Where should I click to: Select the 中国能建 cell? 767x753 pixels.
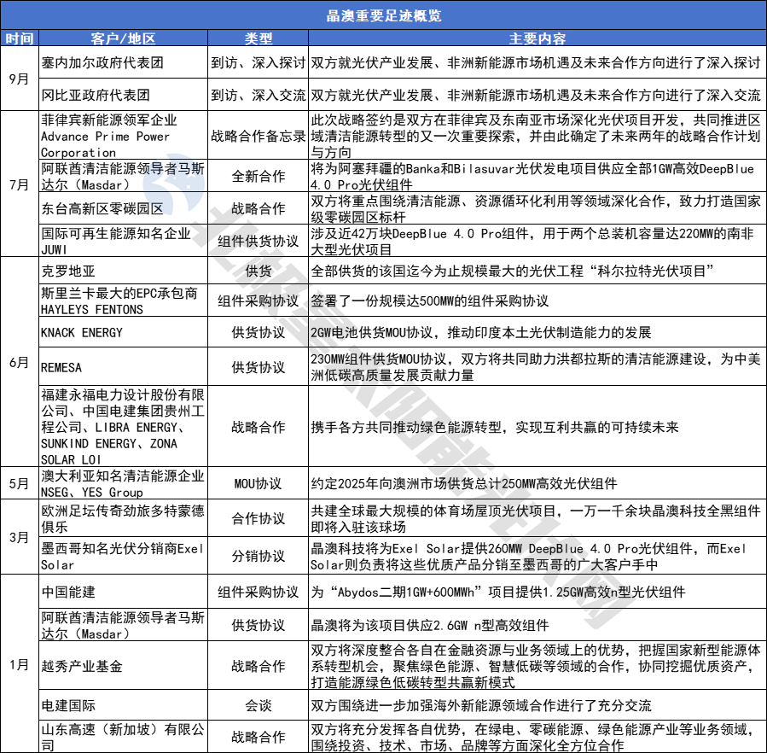[123, 592]
